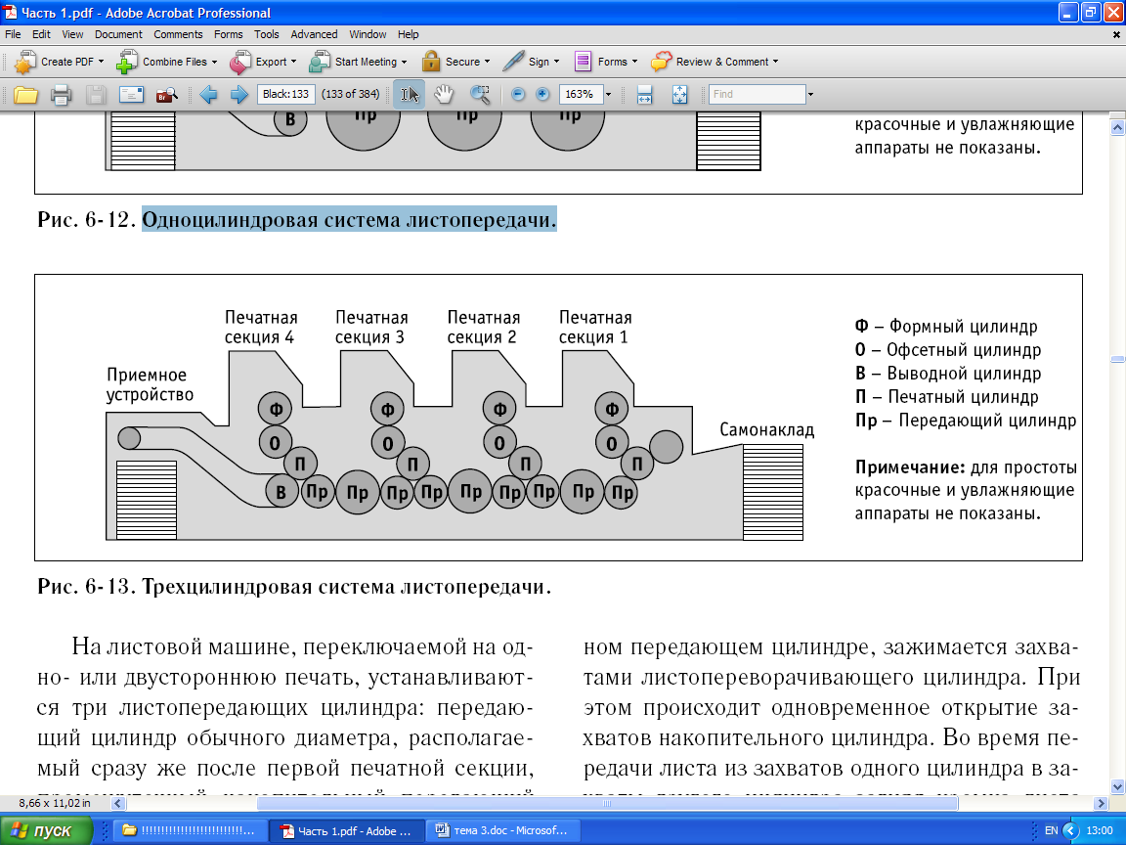
Task: Switch to тема 3.doc Word taskbar button
Action: (502, 830)
